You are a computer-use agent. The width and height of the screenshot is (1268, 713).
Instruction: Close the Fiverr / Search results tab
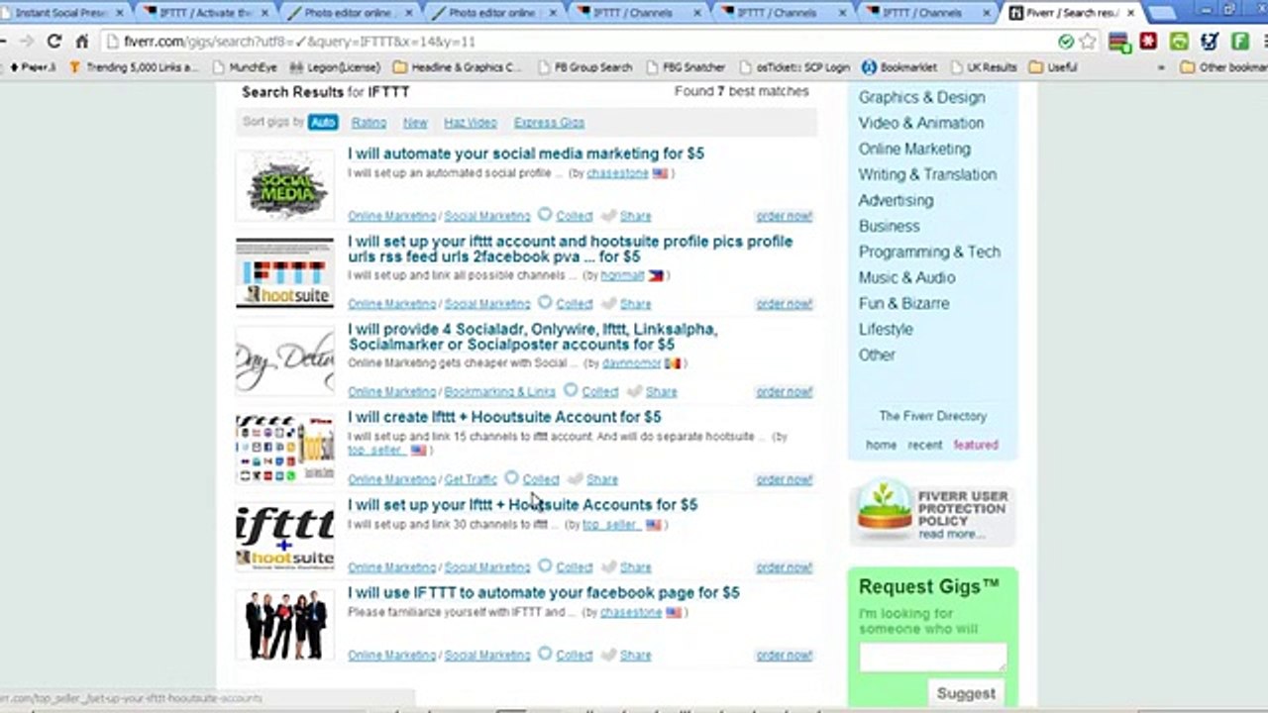tap(1131, 13)
